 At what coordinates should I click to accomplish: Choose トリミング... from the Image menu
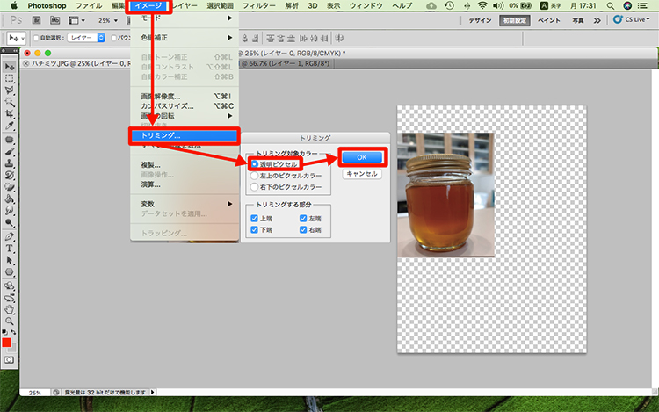click(185, 135)
